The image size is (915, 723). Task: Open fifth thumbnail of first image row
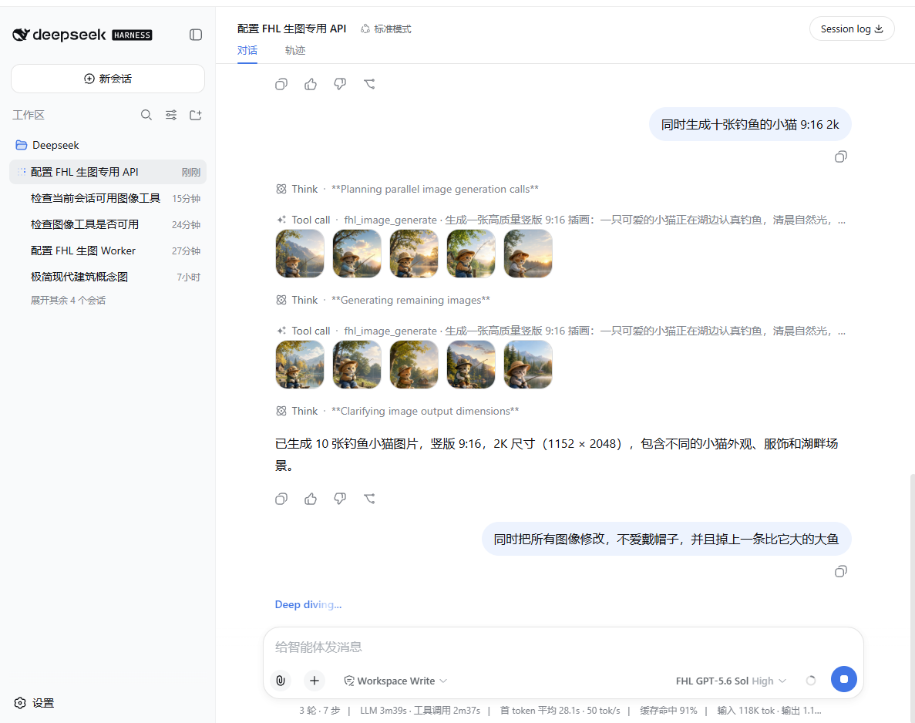tap(528, 254)
